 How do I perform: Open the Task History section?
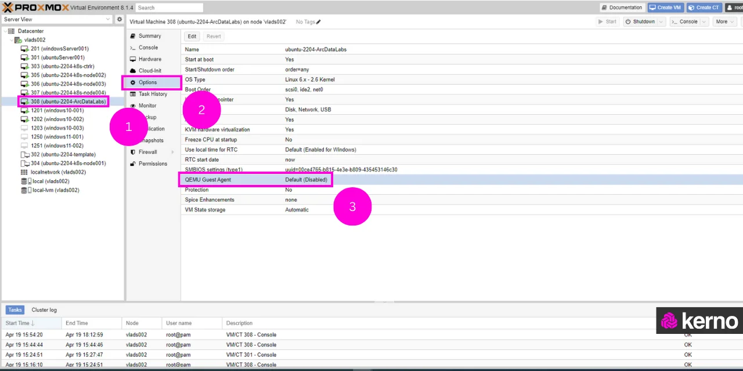[x=153, y=94]
